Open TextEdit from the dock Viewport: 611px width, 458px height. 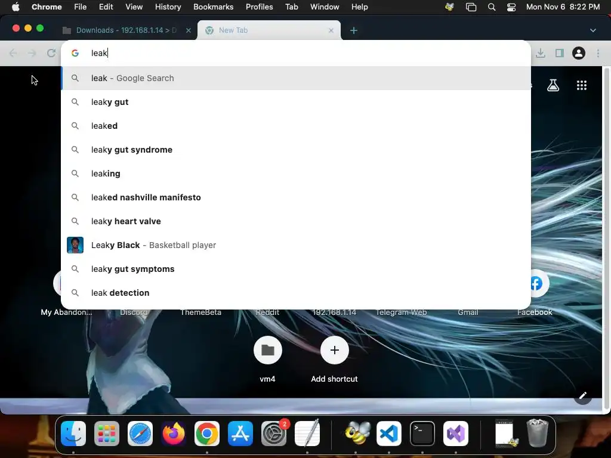tap(307, 434)
